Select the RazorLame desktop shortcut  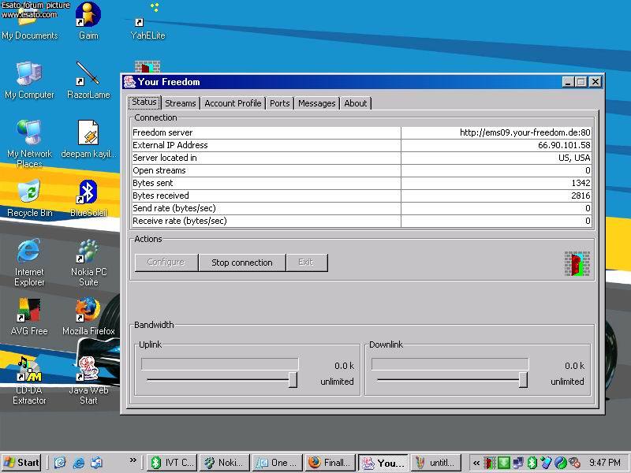tap(88, 80)
